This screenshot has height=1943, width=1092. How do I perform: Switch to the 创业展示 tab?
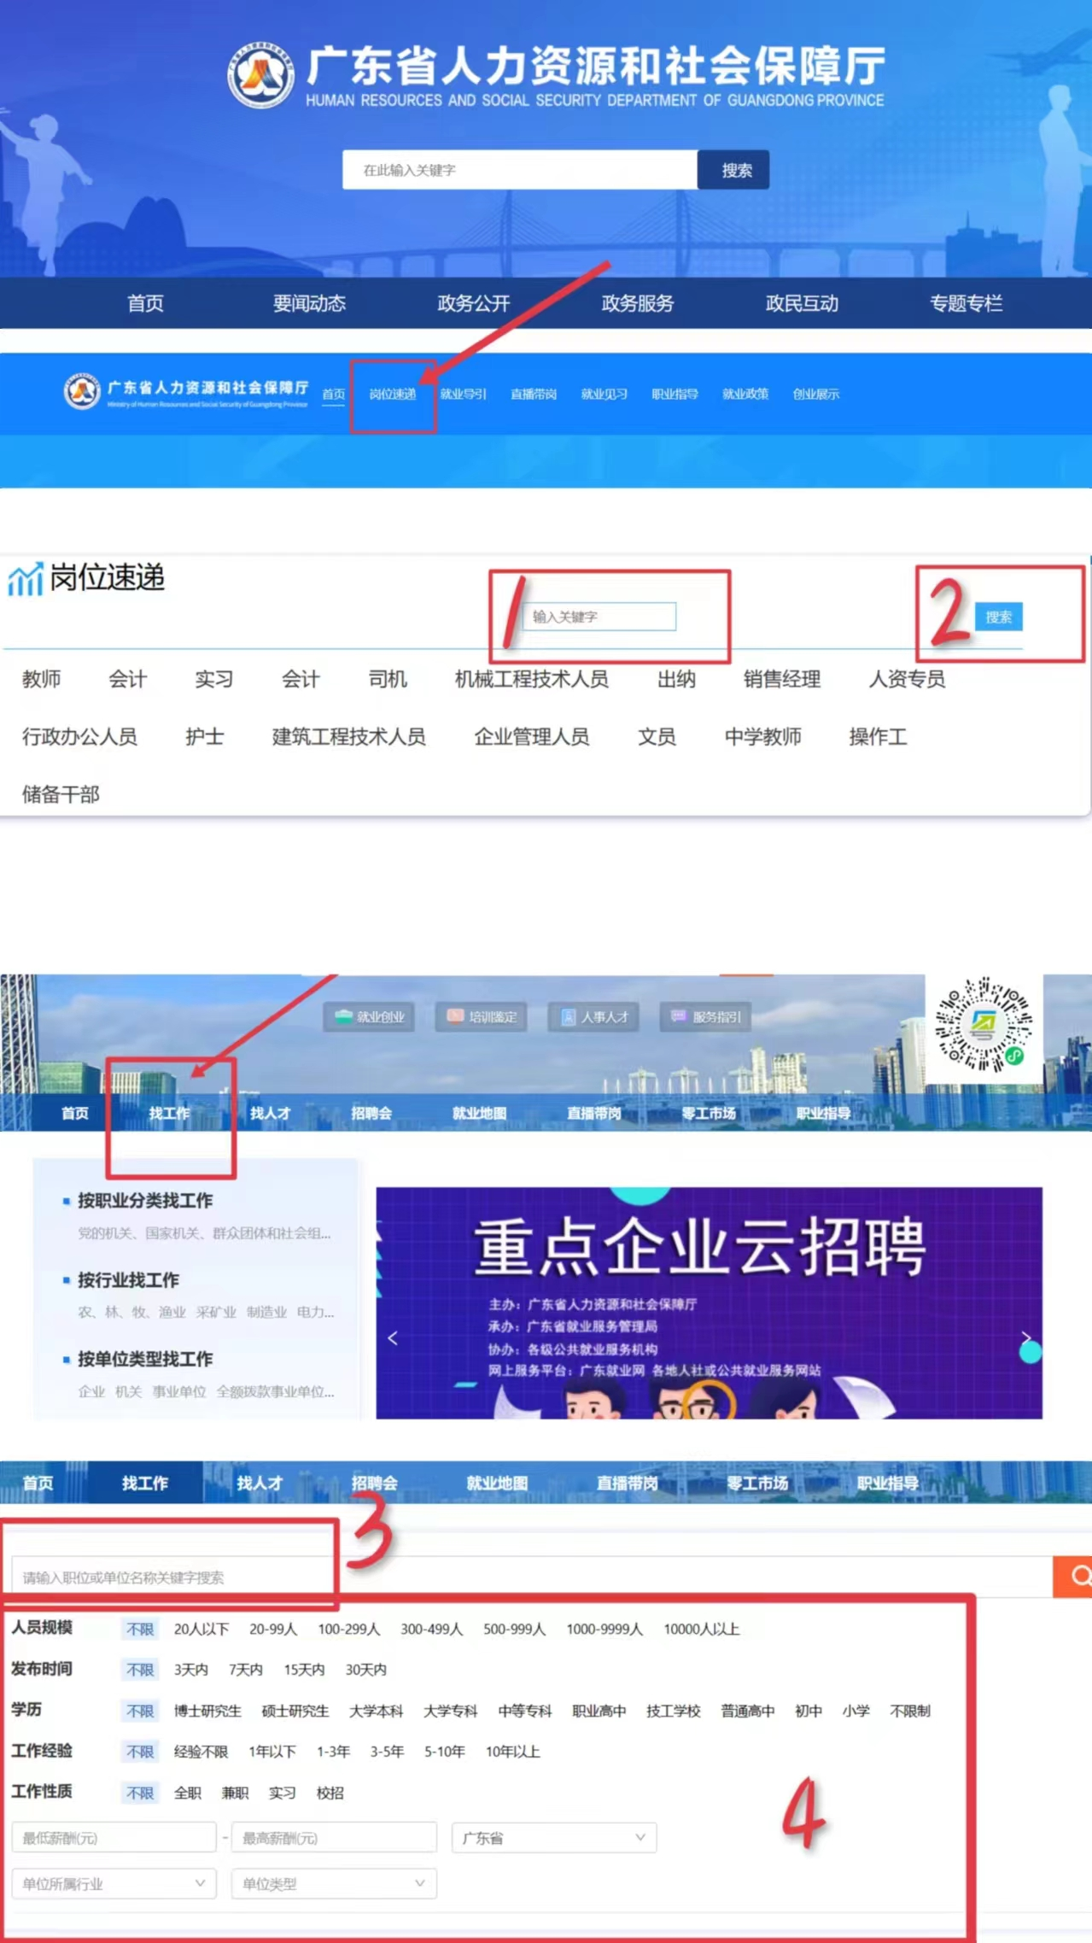[816, 394]
